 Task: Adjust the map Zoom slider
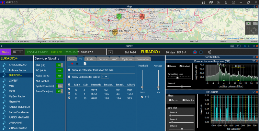(x=238, y=41)
